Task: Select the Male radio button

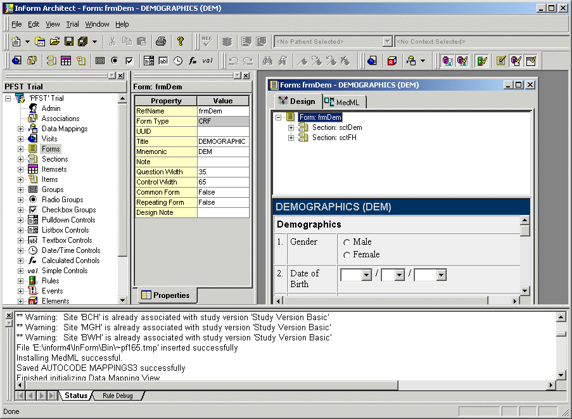Action: coord(346,242)
